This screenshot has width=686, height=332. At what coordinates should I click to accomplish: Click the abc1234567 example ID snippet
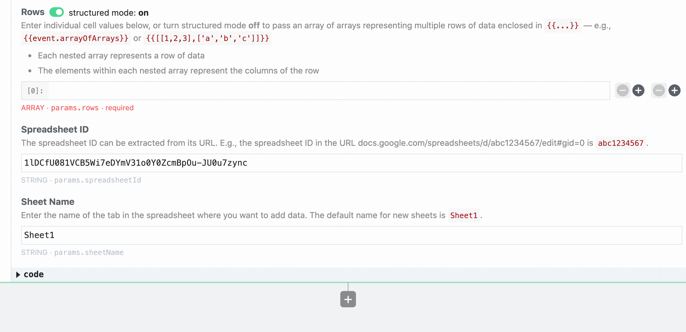point(620,143)
